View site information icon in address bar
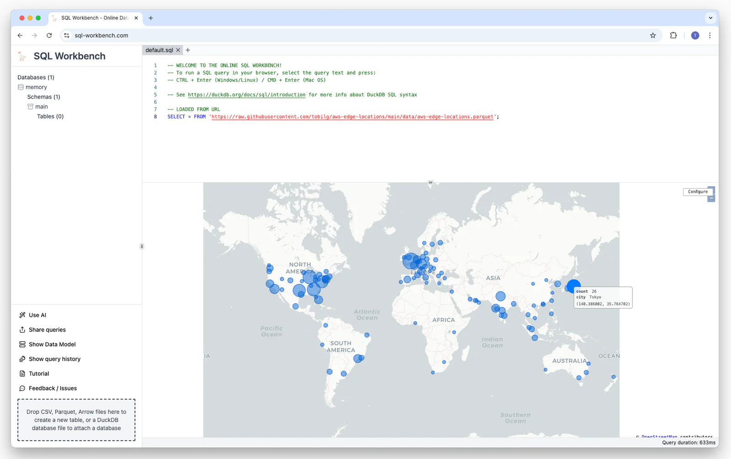Screen dimensions: 731x459 click(67, 36)
